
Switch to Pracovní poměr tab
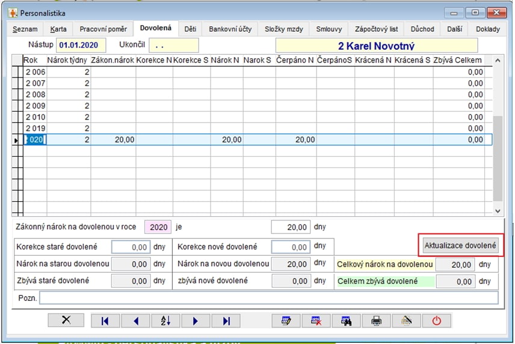click(x=103, y=29)
